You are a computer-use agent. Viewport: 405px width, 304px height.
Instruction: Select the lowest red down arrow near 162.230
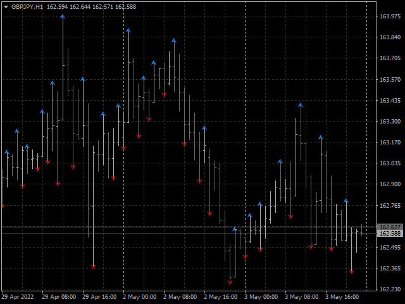230,282
